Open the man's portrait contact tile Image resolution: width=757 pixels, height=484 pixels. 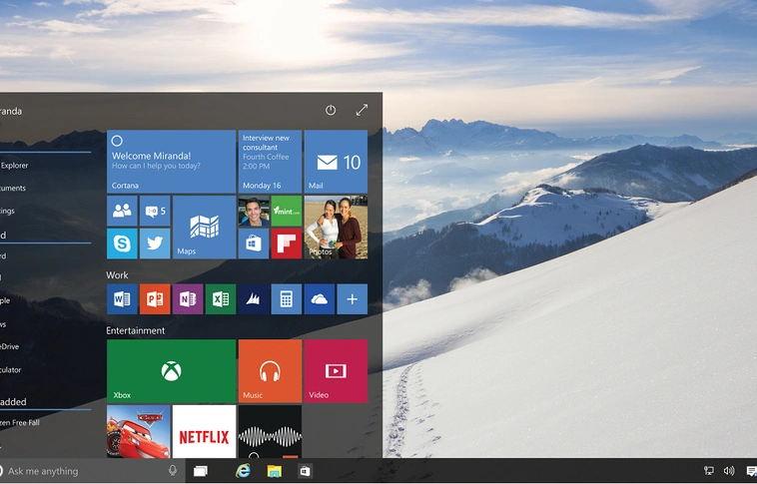pos(254,211)
